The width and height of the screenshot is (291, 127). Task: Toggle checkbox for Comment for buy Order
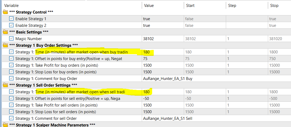click(11, 79)
